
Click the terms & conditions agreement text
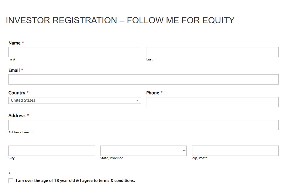[x=75, y=180]
